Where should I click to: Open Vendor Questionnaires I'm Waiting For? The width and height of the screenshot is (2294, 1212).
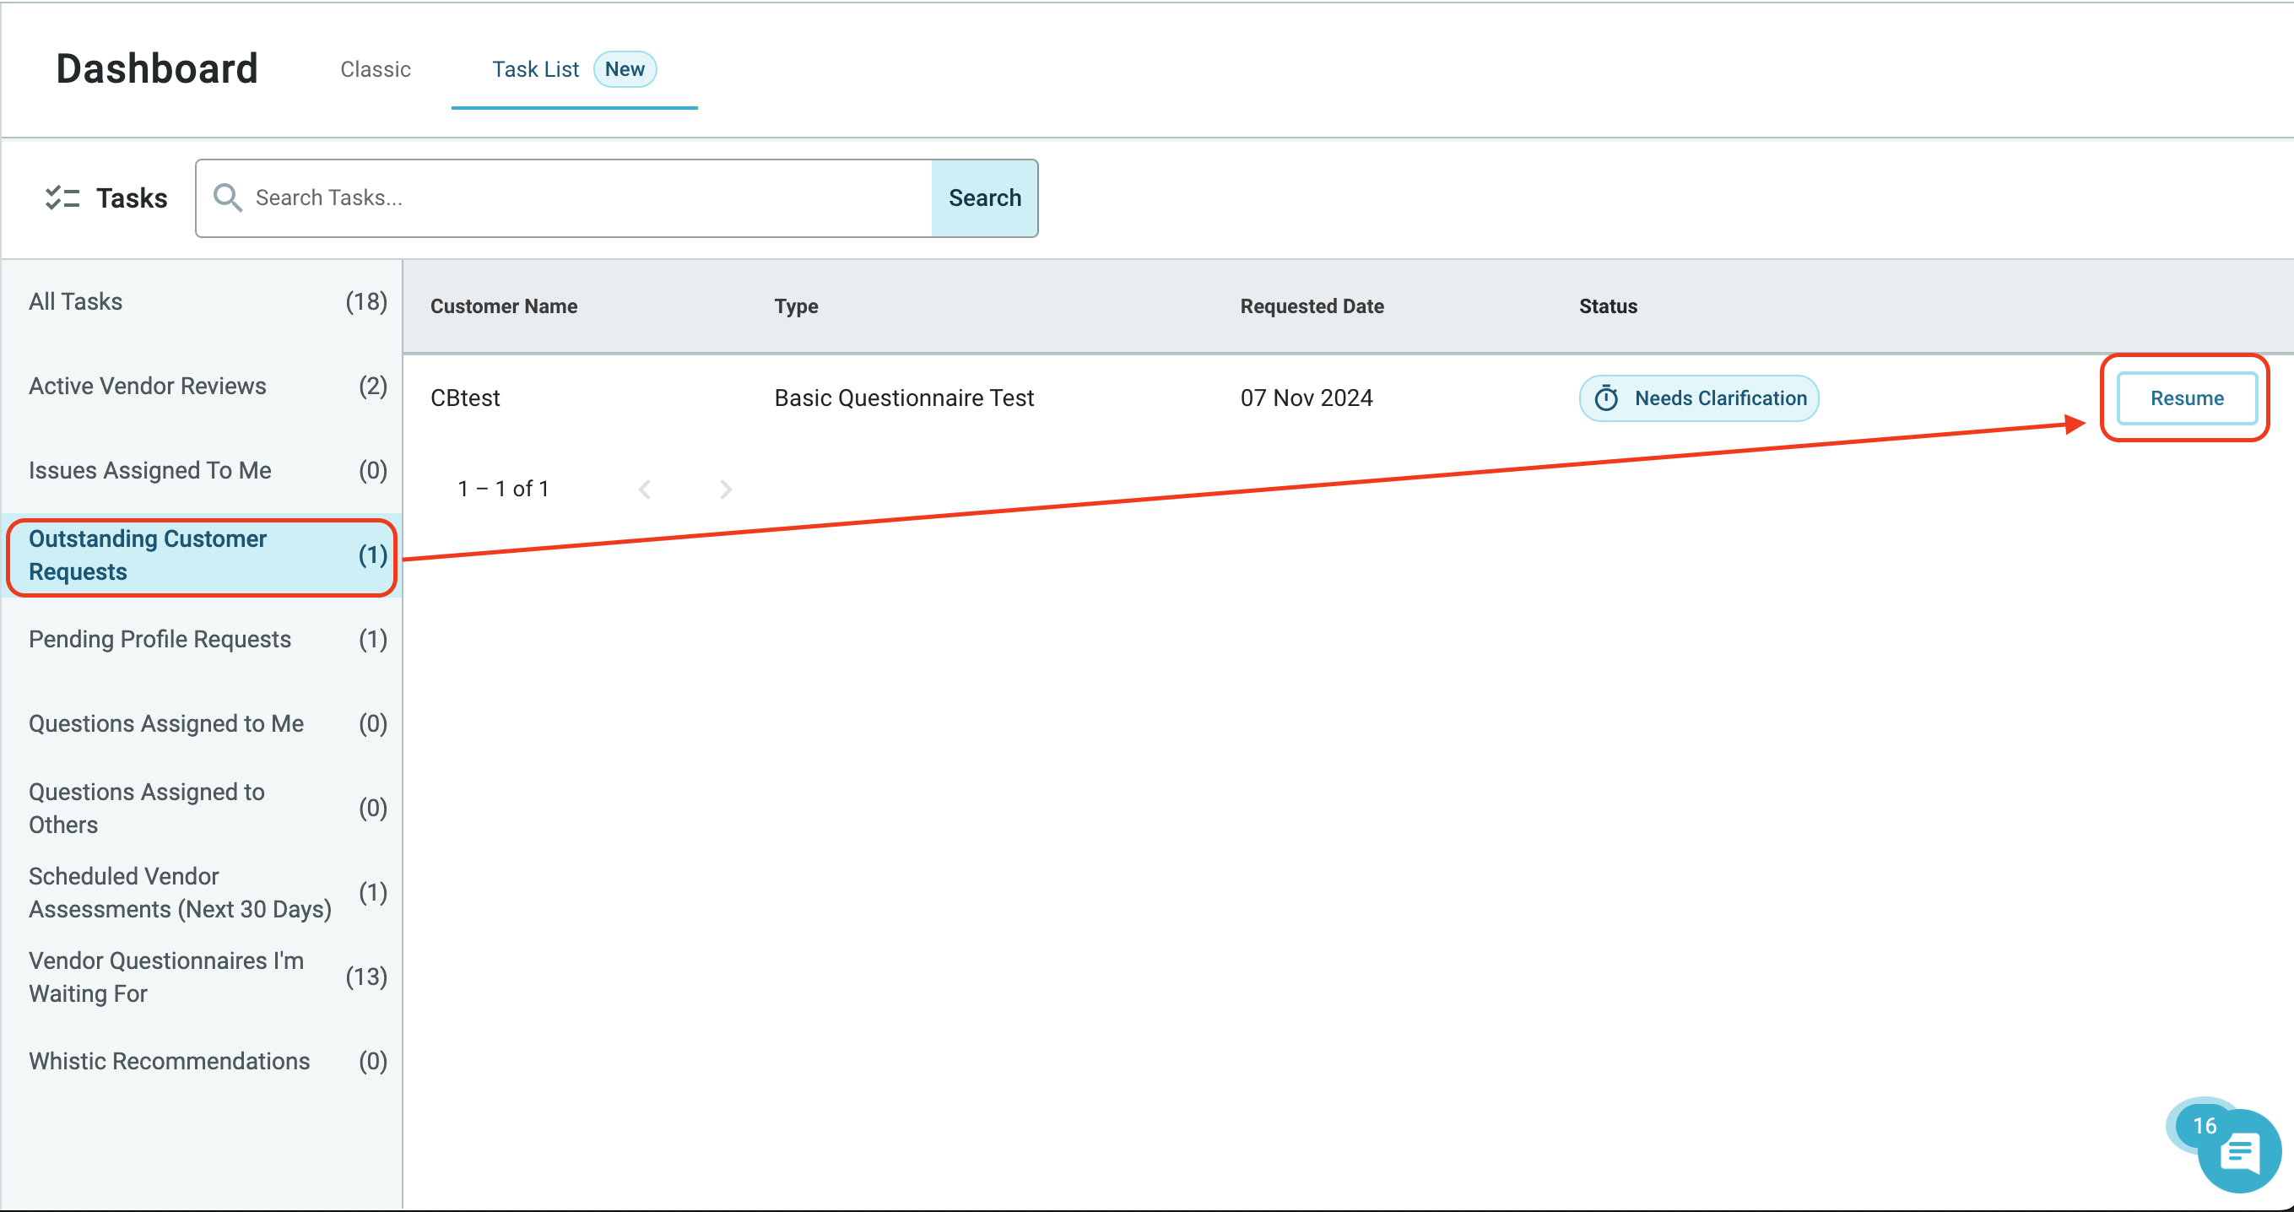pyautogui.click(x=165, y=977)
